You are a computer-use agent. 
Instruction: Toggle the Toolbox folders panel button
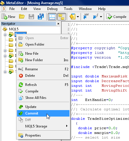pyautogui.click(x=62, y=16)
